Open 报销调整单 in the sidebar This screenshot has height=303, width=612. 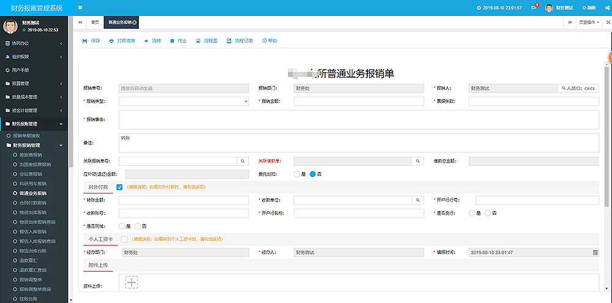coord(31,280)
